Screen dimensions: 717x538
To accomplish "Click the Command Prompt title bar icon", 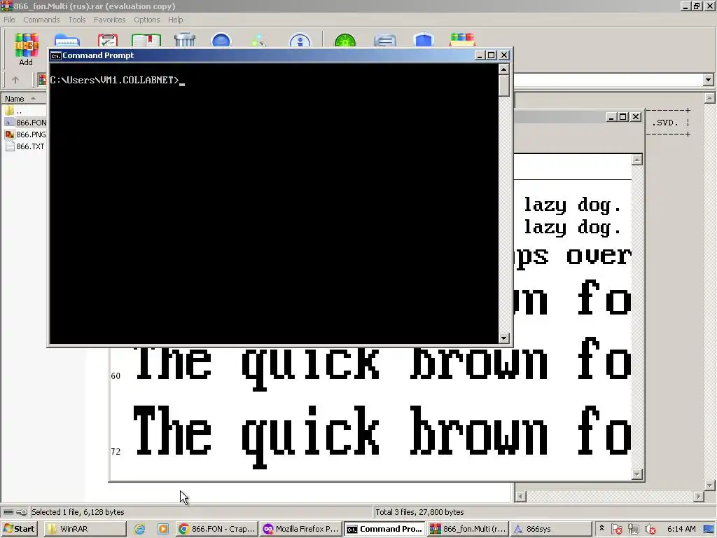I will [56, 56].
